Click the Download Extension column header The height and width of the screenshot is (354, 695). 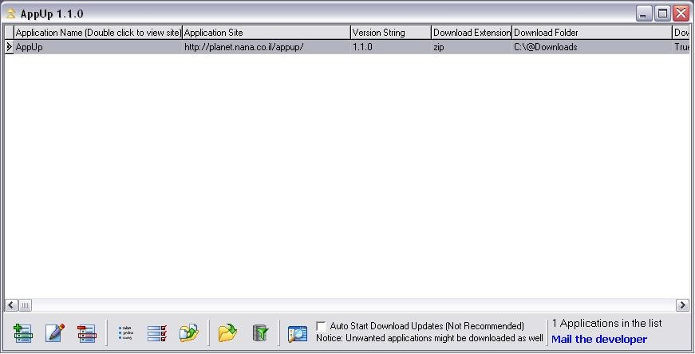(x=472, y=33)
